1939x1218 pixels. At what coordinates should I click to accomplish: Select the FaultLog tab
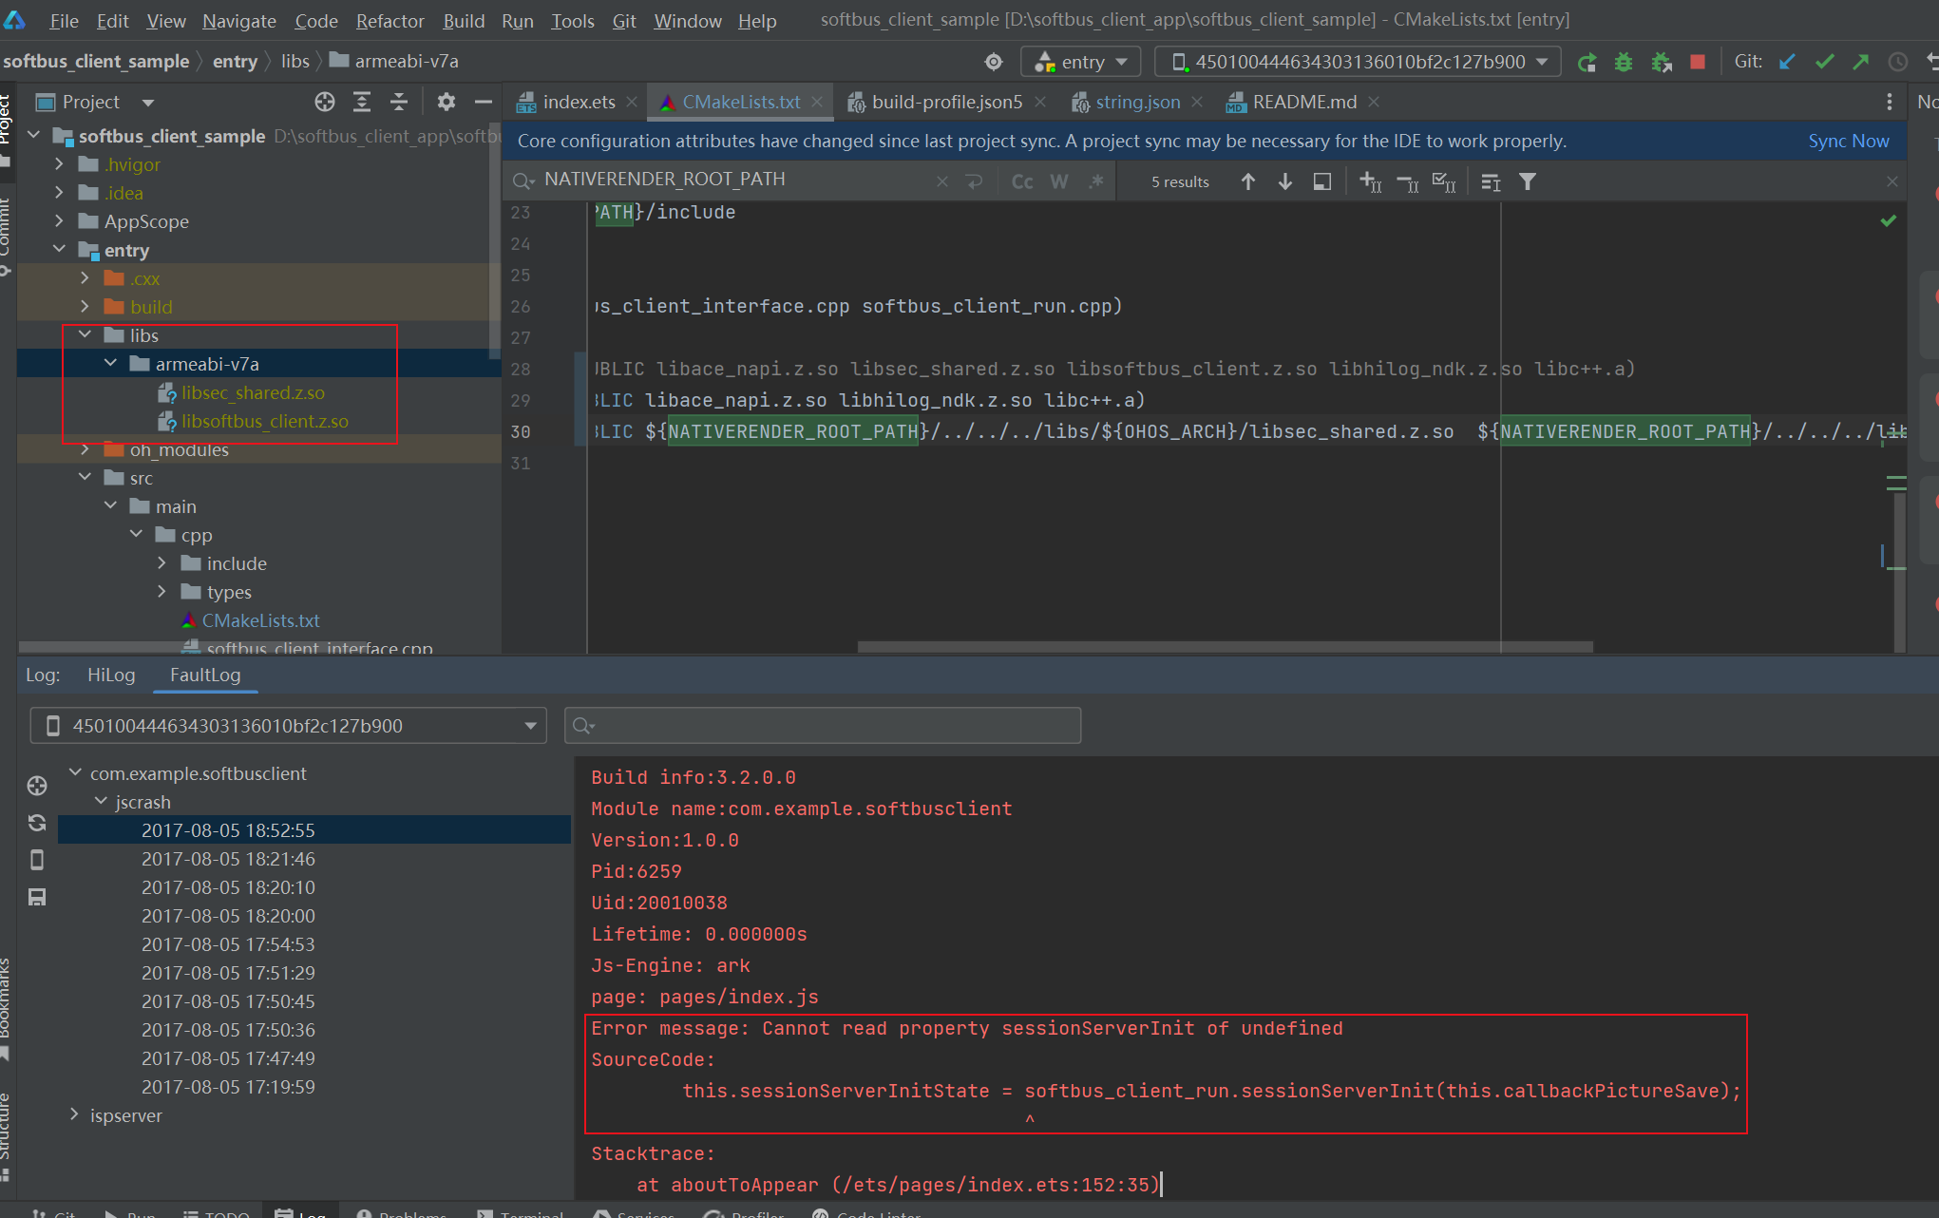tap(205, 675)
